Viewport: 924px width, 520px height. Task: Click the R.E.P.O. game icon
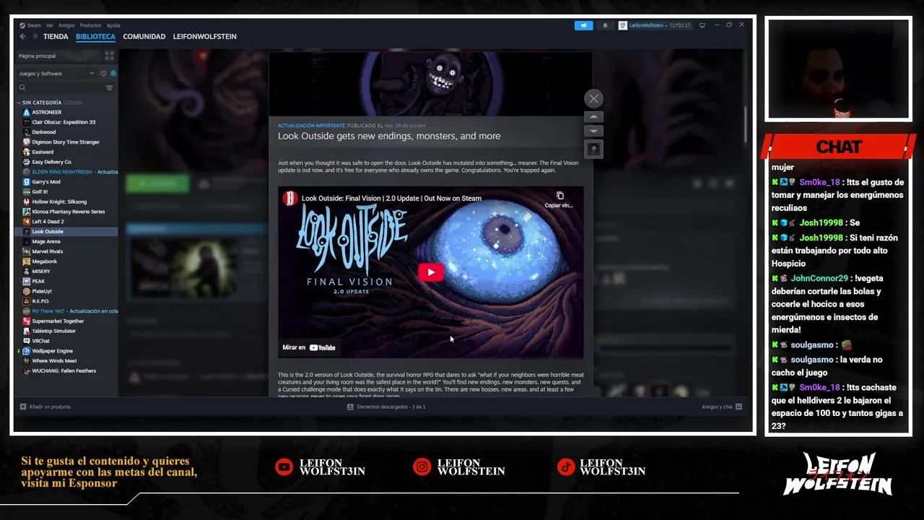tap(27, 301)
